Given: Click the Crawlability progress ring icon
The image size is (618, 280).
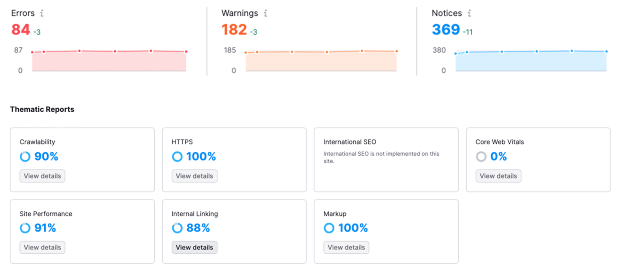Looking at the screenshot, I should click(x=25, y=156).
